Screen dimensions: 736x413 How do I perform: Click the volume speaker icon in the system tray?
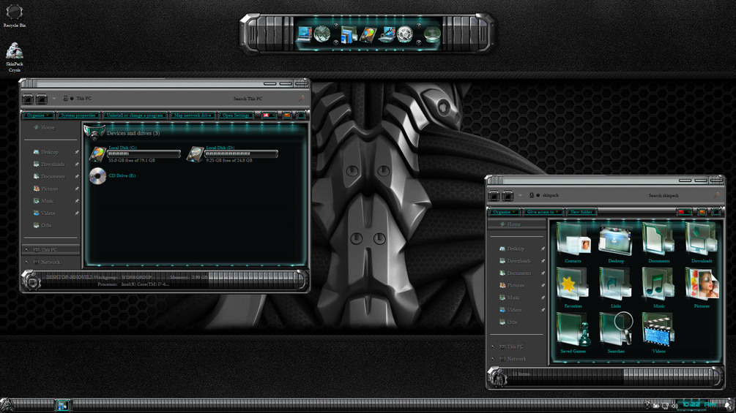coord(674,406)
